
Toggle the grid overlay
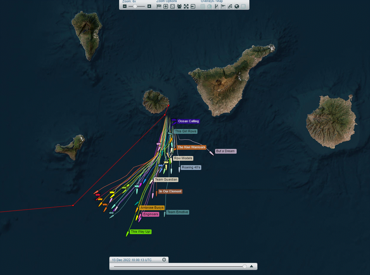click(202, 6)
